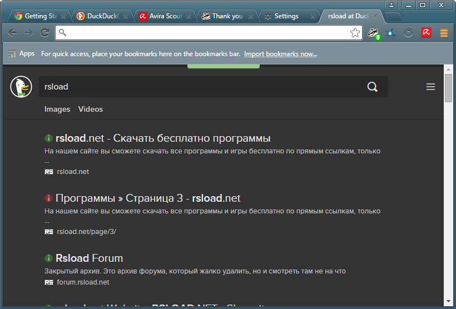Click the vertical scrollbar thumb
Viewport: 456px width, 309px height.
click(x=448, y=88)
